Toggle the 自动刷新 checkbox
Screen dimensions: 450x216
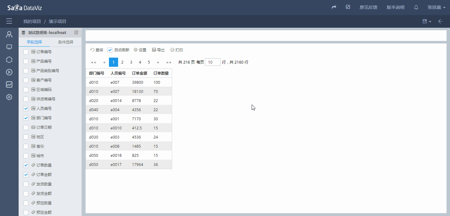tap(110, 50)
